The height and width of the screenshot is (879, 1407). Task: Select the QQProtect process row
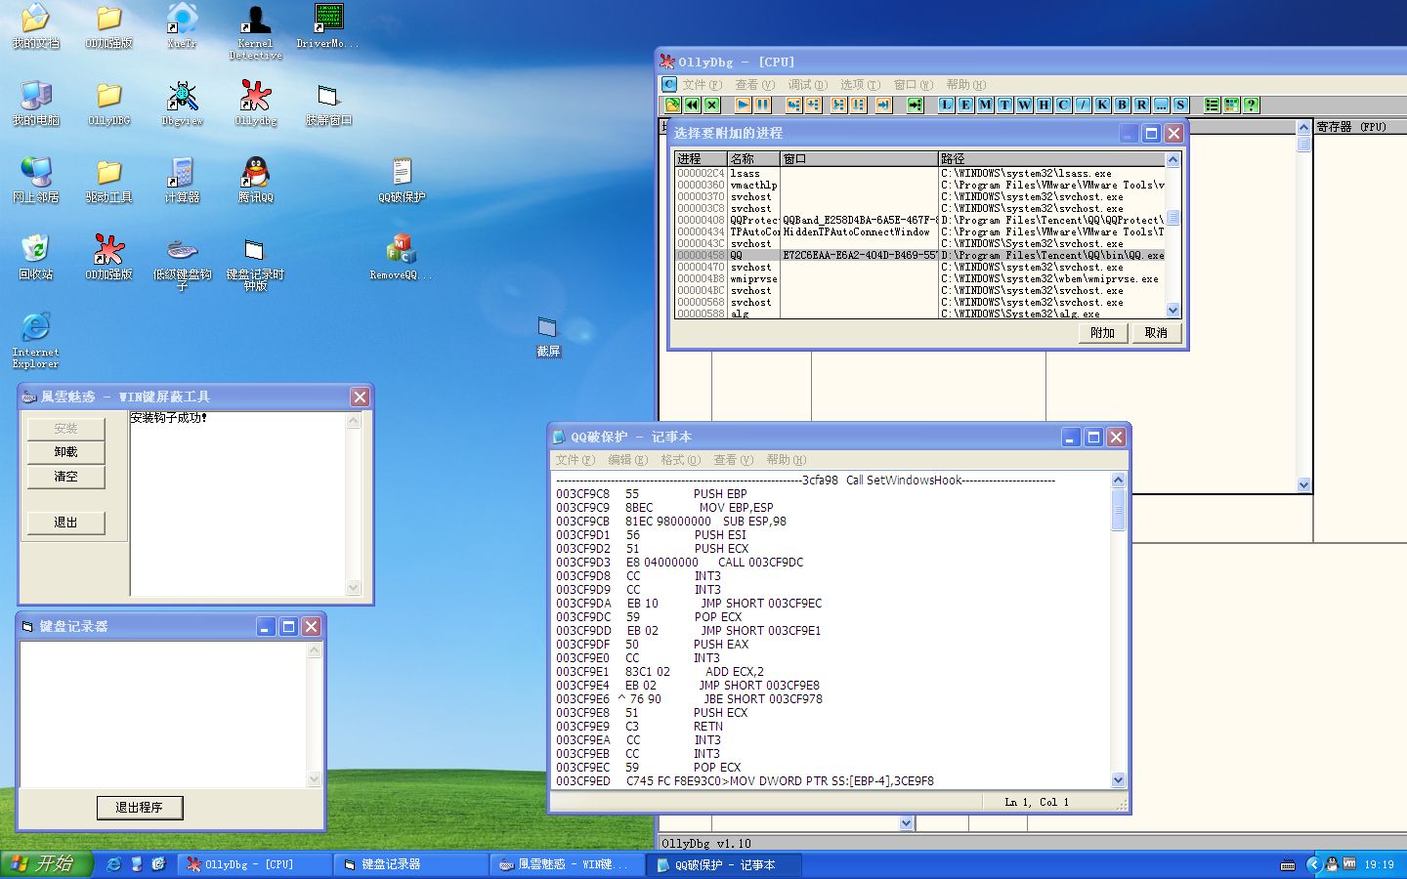click(919, 220)
